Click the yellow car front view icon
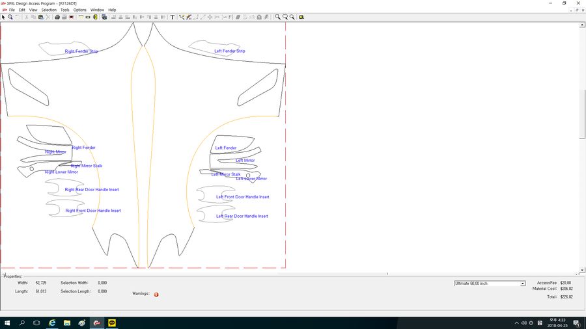586x329 pixels. [x=81, y=17]
